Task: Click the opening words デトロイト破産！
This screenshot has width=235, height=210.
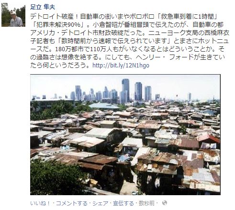Action: click(x=55, y=16)
